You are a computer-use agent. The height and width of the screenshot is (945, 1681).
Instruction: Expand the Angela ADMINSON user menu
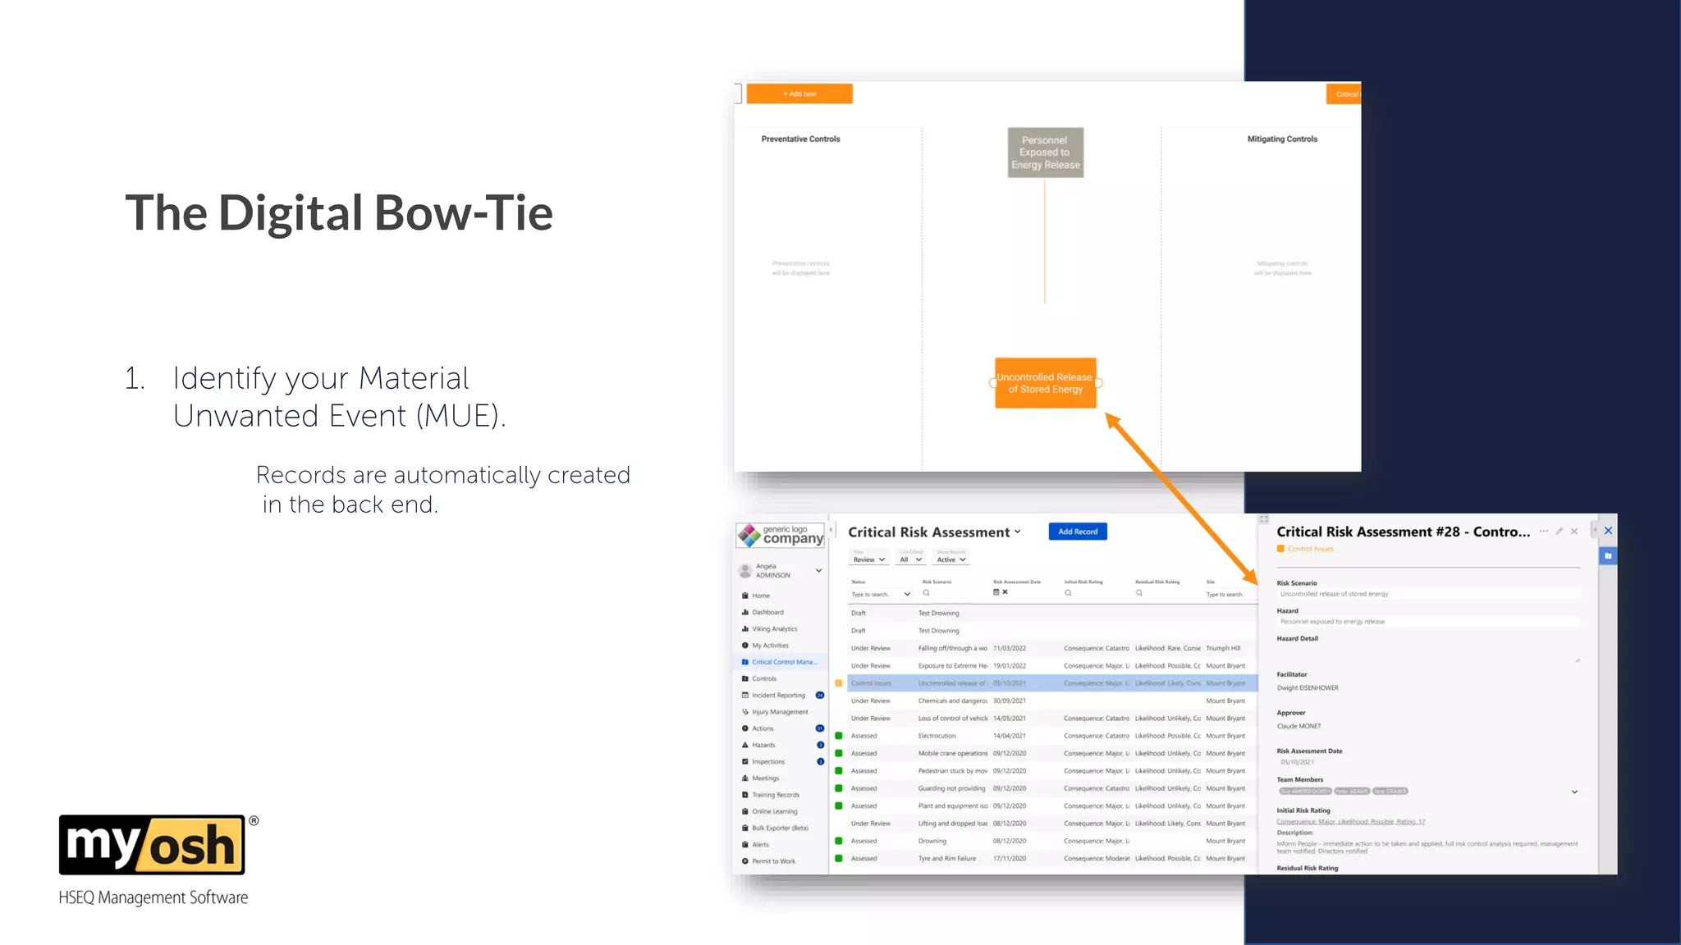pyautogui.click(x=818, y=570)
